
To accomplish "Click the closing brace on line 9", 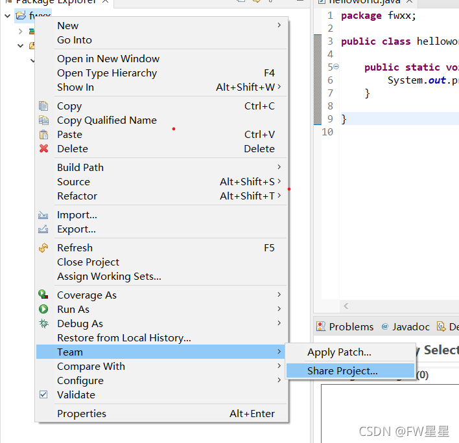I will click(344, 119).
